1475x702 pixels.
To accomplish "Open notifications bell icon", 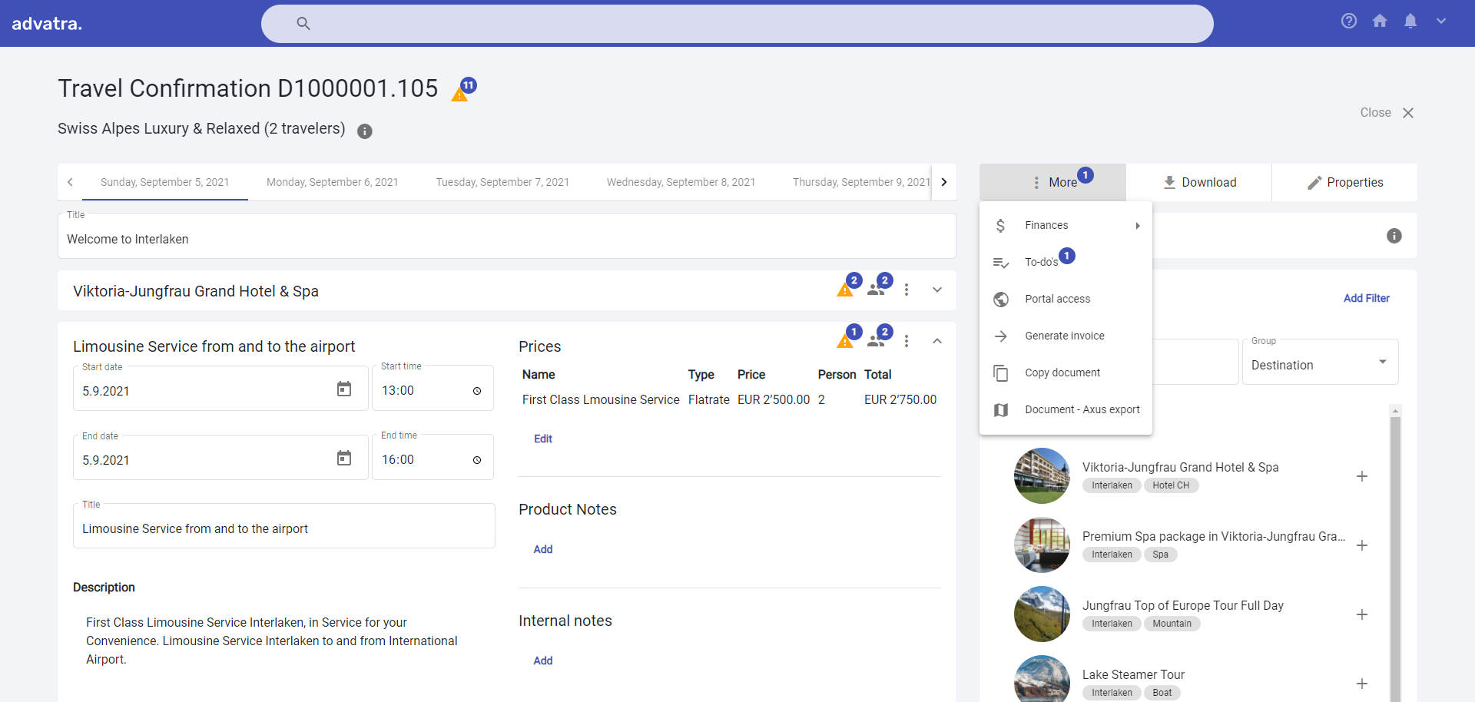I will (1410, 22).
